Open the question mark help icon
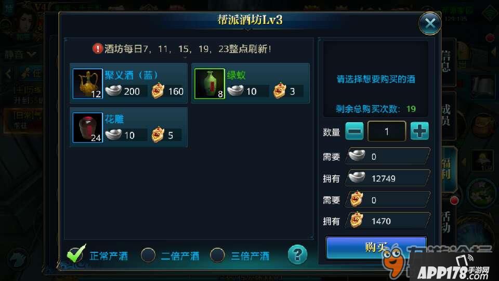 297,254
